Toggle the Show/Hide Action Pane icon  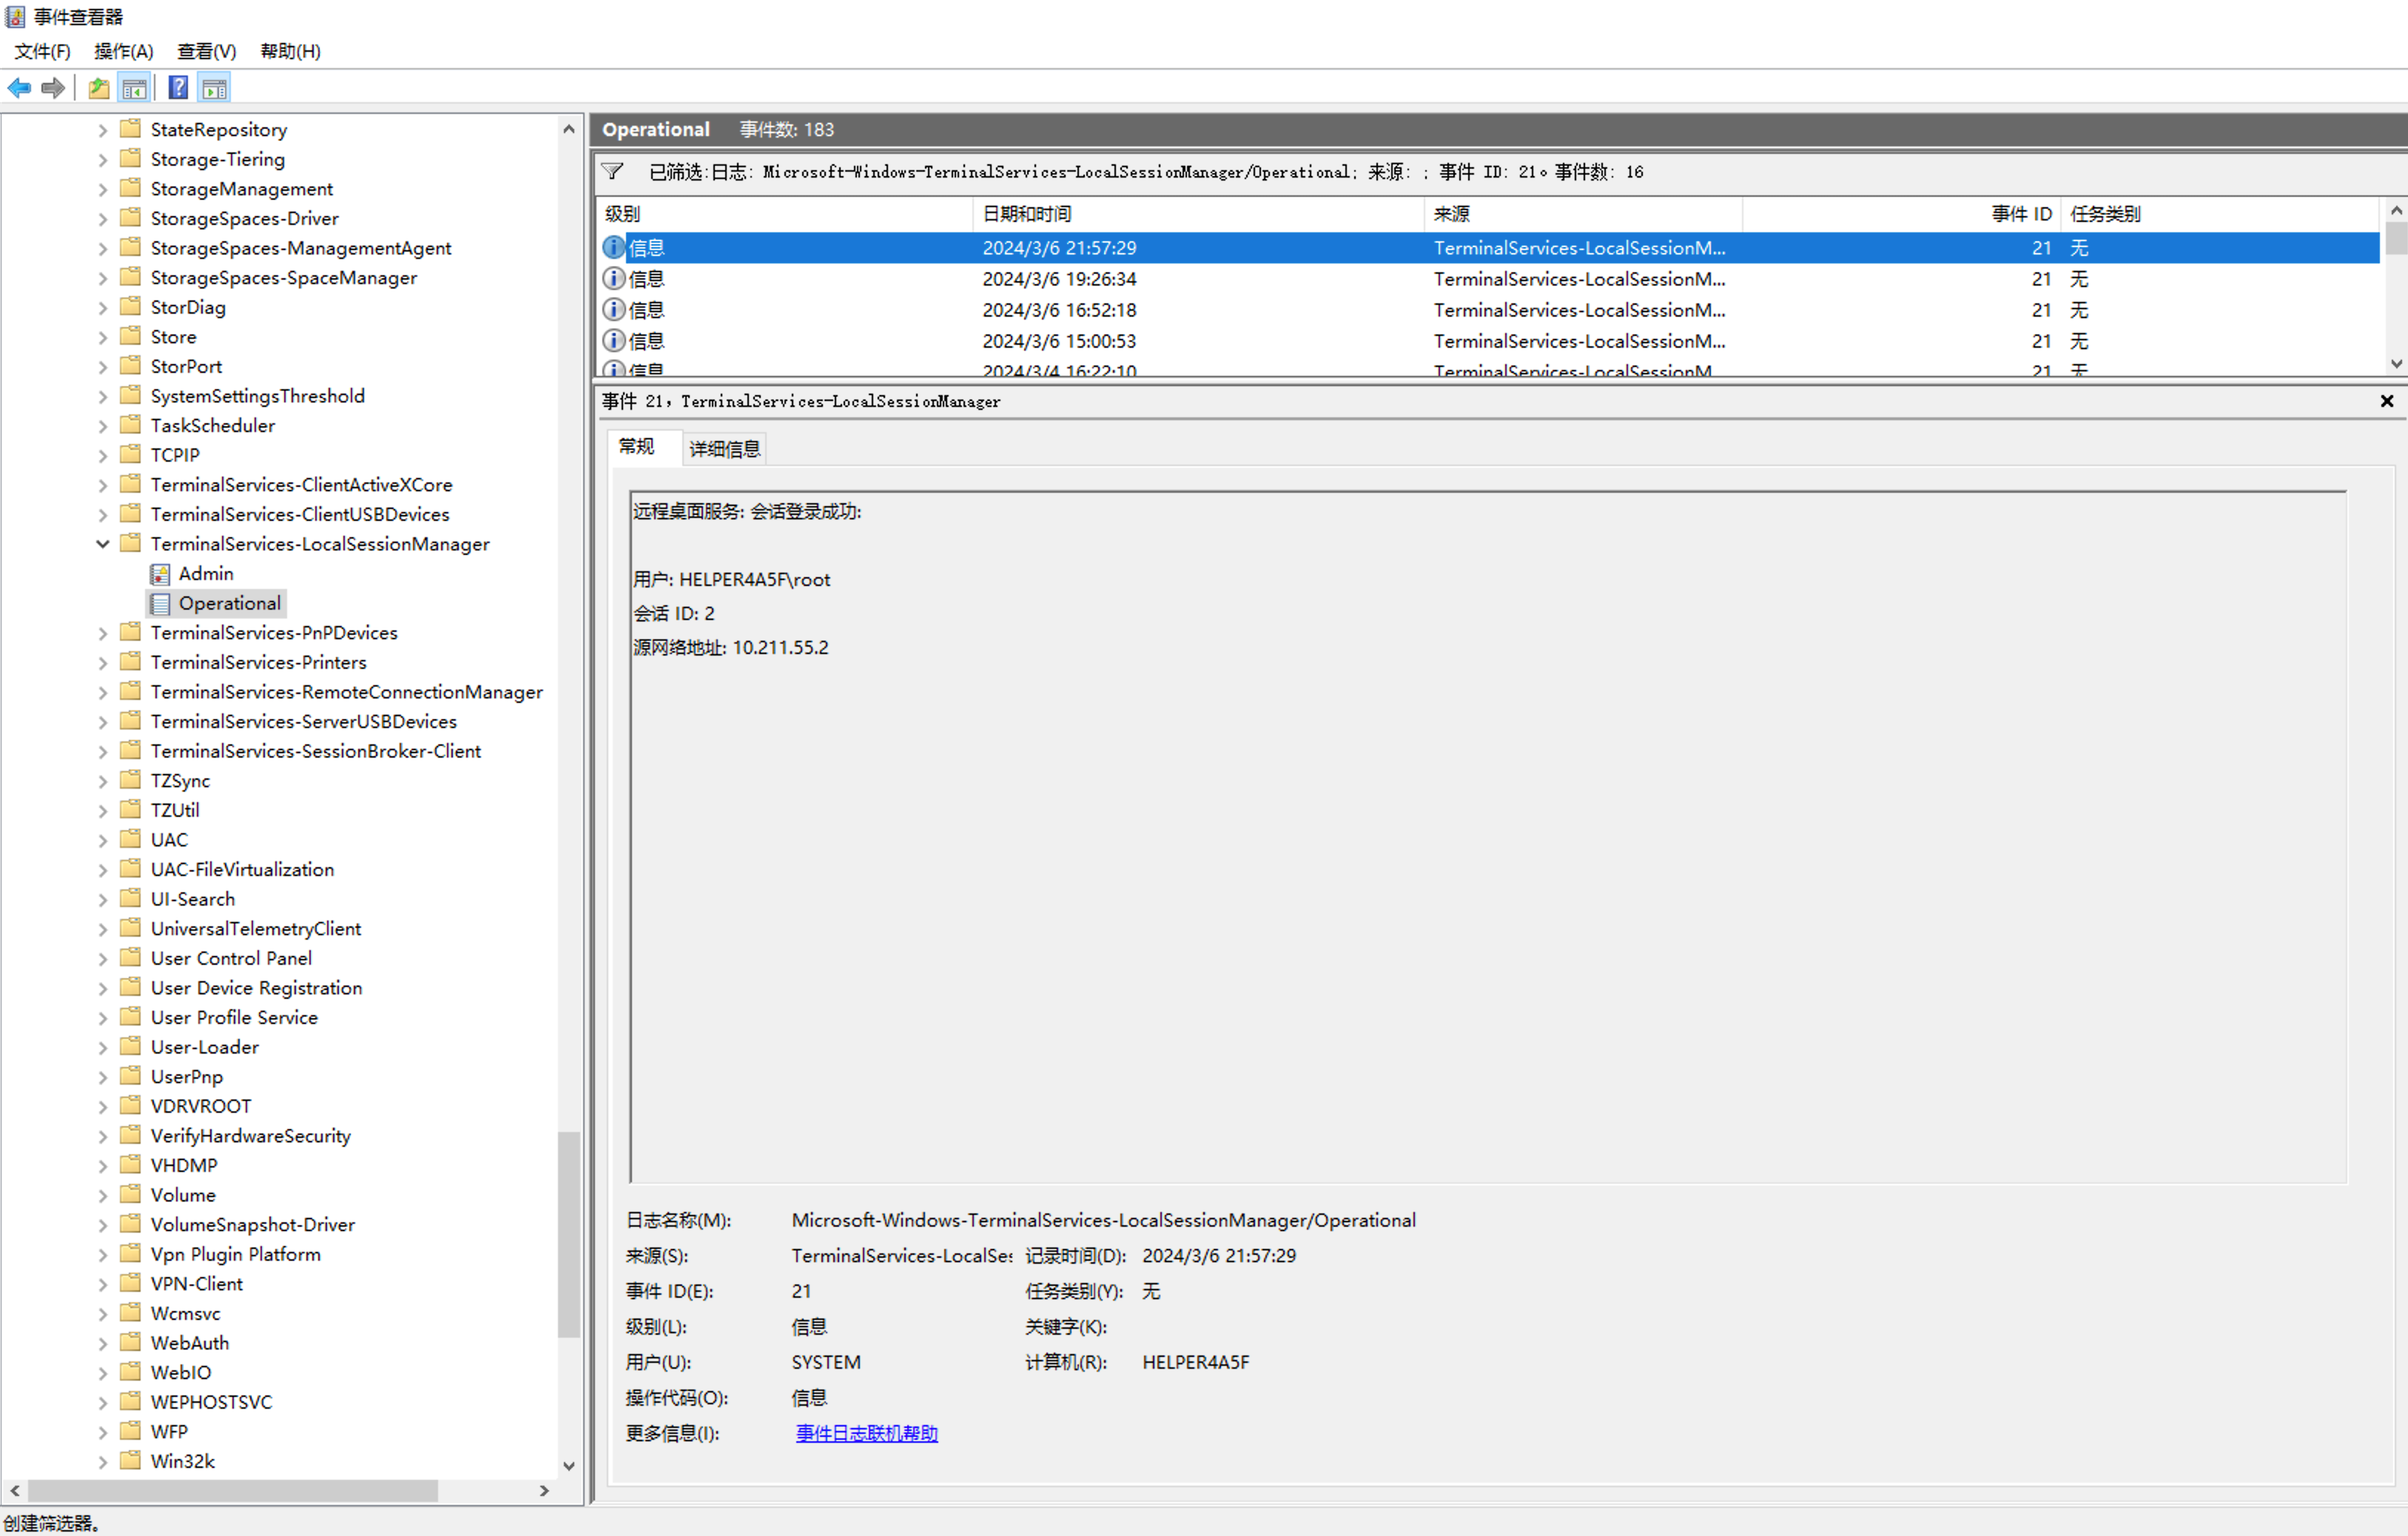(x=214, y=88)
